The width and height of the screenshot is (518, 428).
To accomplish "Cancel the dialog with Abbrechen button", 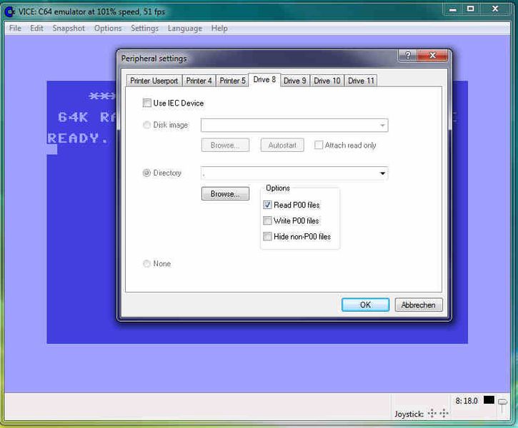I will tap(419, 305).
